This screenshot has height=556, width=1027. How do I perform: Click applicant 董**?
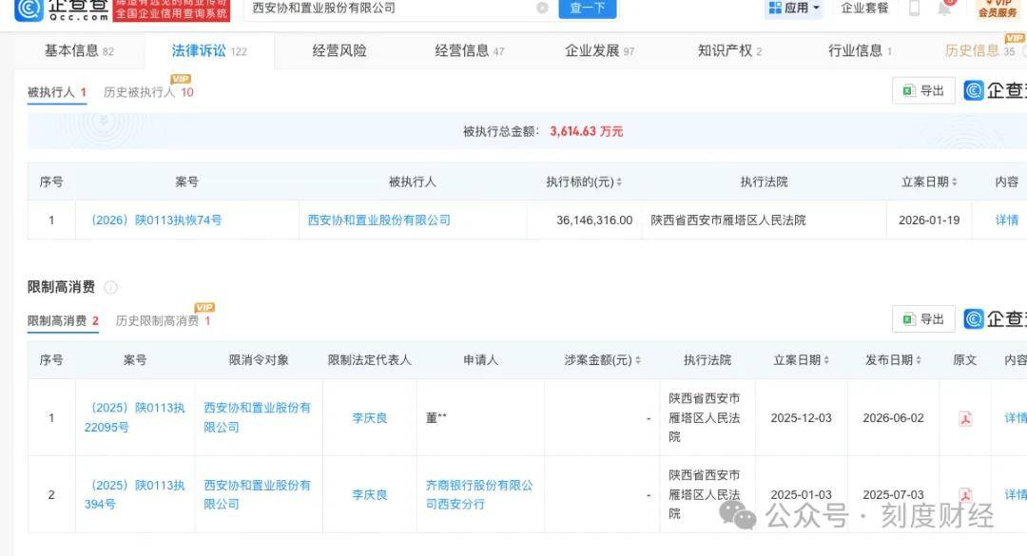[x=436, y=418]
